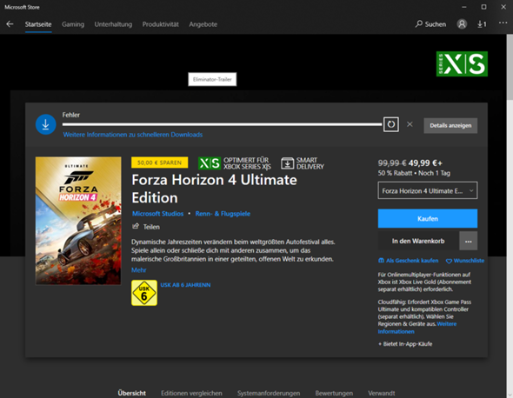Image resolution: width=513 pixels, height=398 pixels.
Task: Open the downloads queue icon
Action: pos(482,24)
